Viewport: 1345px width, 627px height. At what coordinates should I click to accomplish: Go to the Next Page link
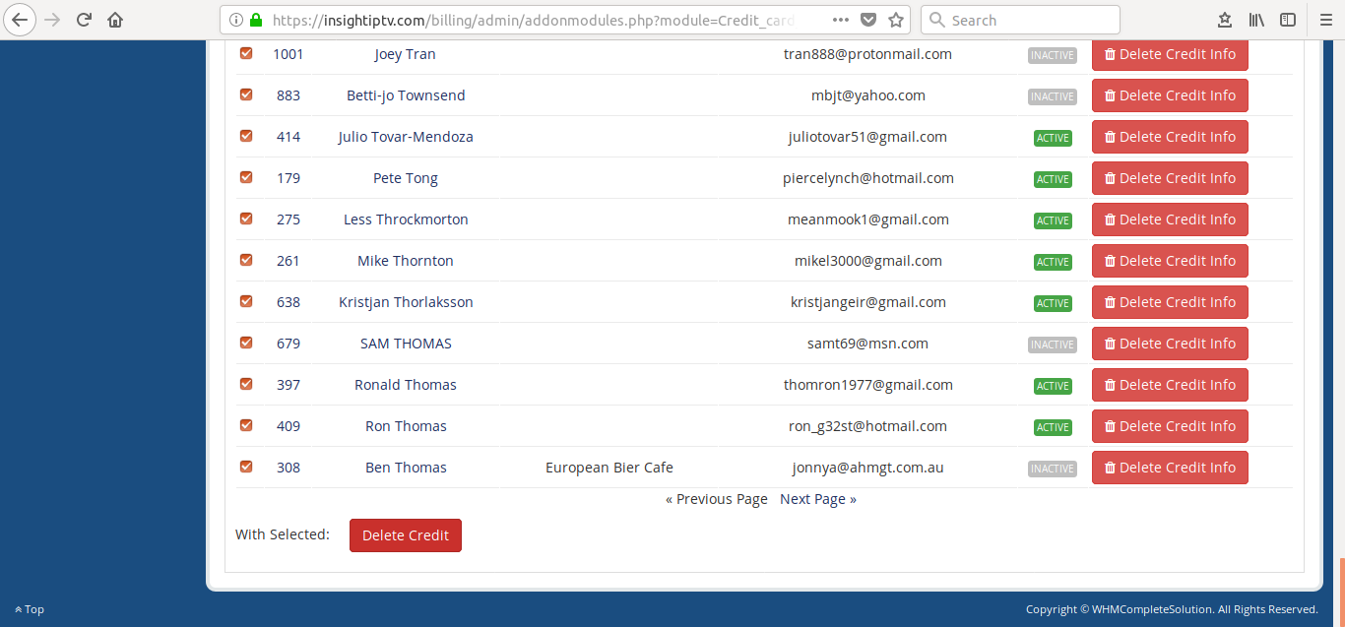(817, 499)
